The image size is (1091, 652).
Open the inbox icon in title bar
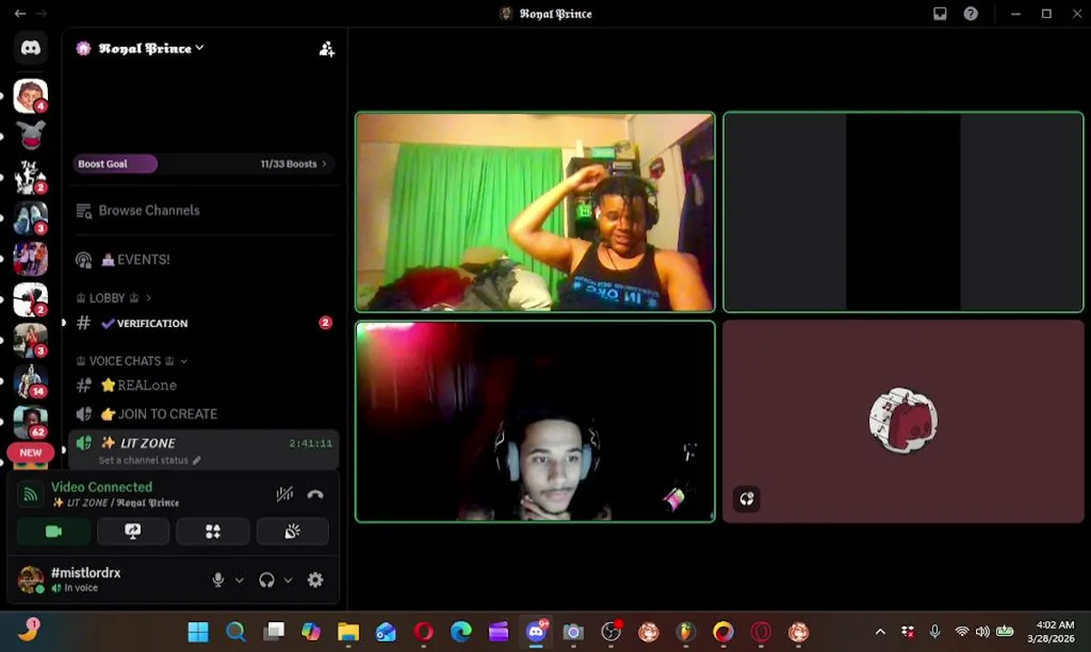pyautogui.click(x=940, y=14)
